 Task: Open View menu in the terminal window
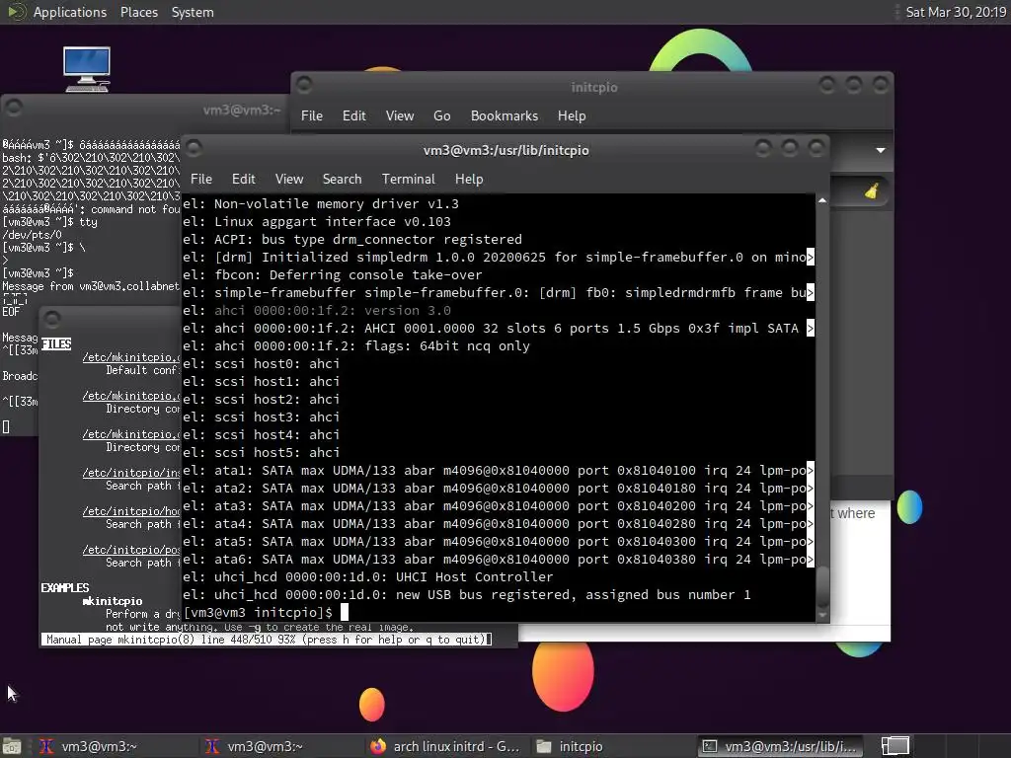[289, 180]
